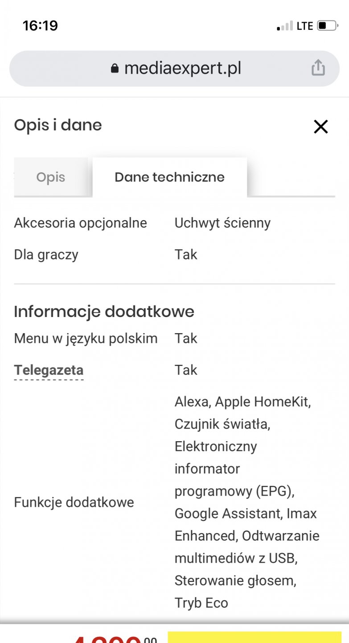Screen dimensions: 349x643
Task: Click the padlock icon beside mediaexpert.pl
Action: coord(115,68)
